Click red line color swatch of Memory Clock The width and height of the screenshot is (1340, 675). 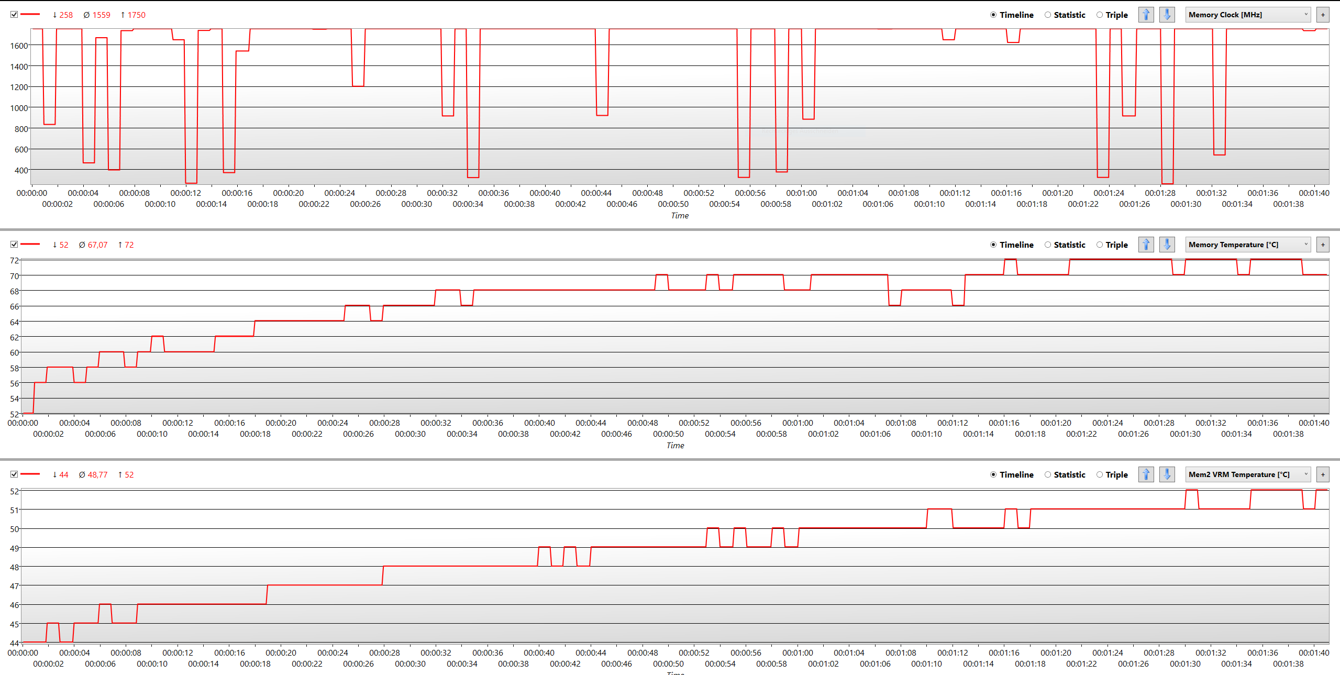point(30,15)
